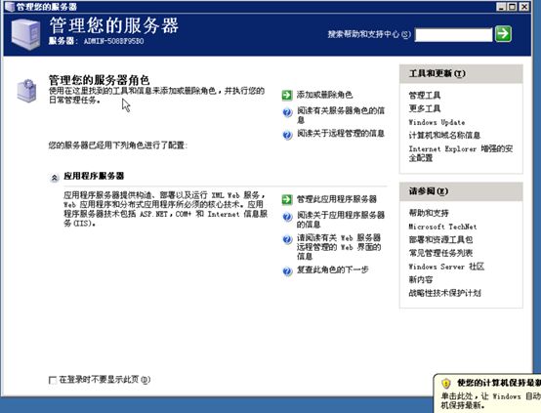Open 战略性技术保护计划 link
541x413 pixels.
point(444,293)
